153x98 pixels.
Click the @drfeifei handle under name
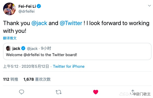click(26, 11)
